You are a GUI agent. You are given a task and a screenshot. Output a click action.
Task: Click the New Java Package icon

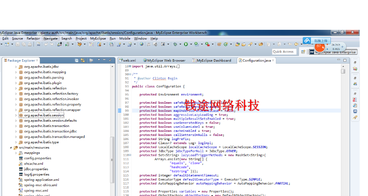click(219, 44)
